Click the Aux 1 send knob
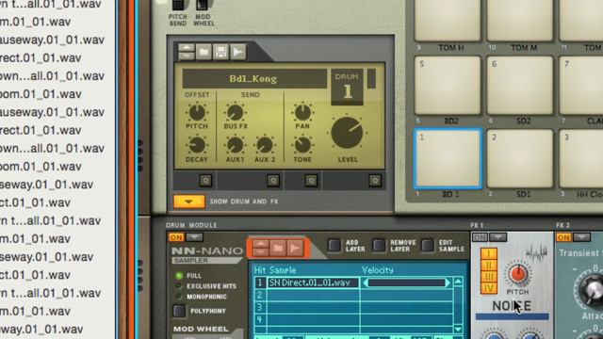 [235, 146]
